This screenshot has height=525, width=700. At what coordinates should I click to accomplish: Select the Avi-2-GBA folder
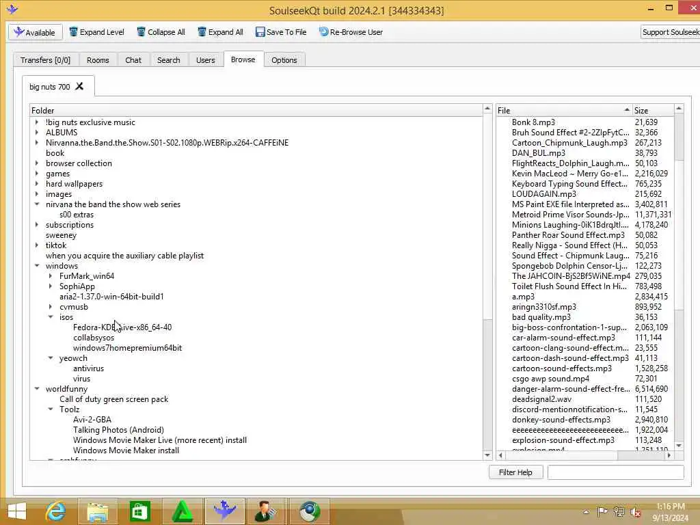click(x=92, y=420)
